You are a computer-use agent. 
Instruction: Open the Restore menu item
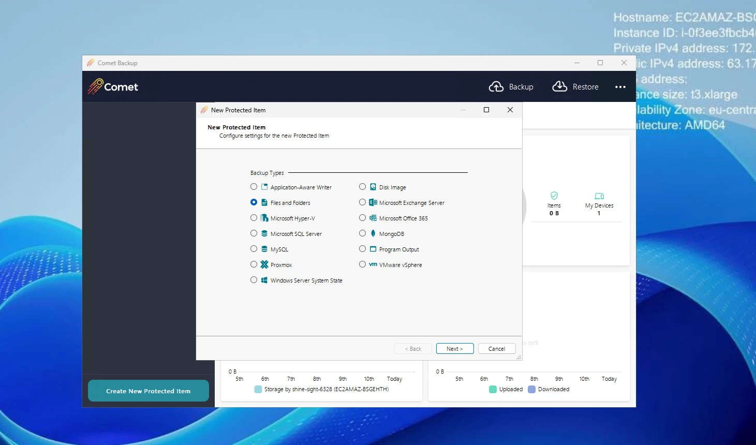pos(575,87)
